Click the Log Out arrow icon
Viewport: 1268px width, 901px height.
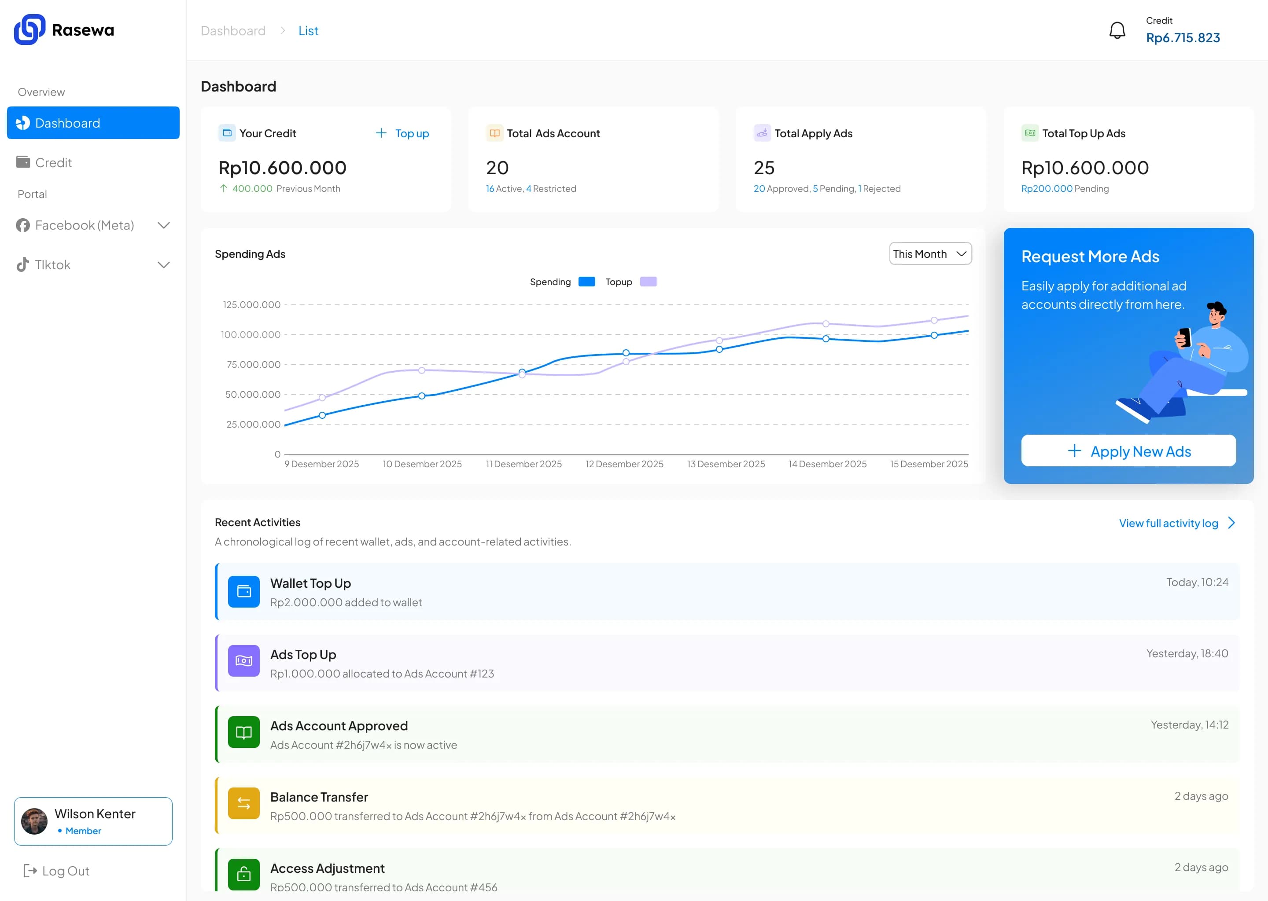tap(30, 871)
